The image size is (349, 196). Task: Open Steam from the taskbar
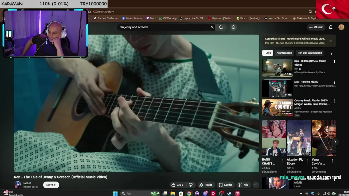coord(229,194)
